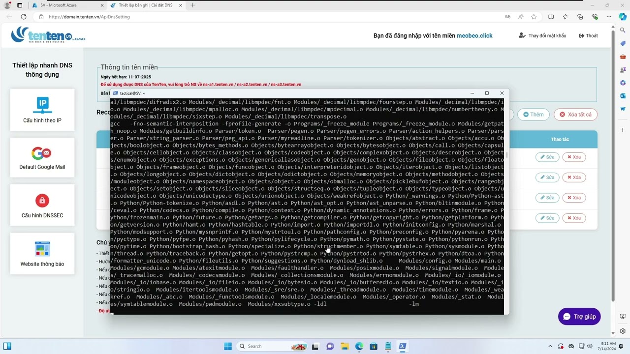Open split screen view
This screenshot has width=630, height=354.
[x=551, y=17]
